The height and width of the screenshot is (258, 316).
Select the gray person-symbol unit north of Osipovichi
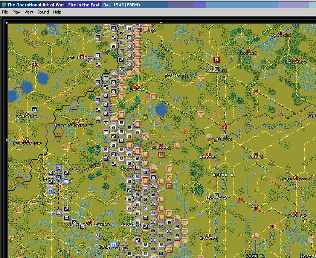(98, 235)
